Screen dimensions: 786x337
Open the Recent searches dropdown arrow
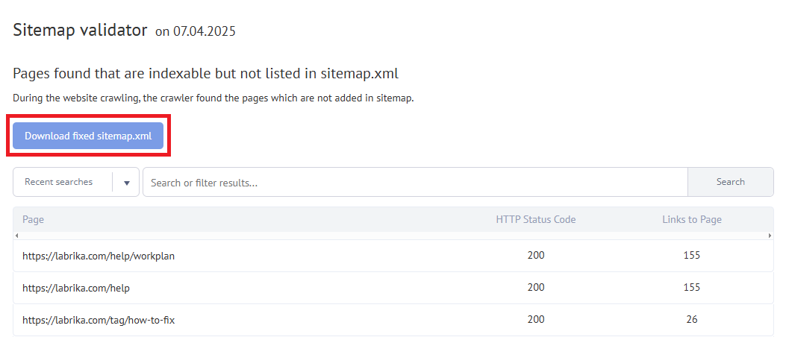point(126,182)
